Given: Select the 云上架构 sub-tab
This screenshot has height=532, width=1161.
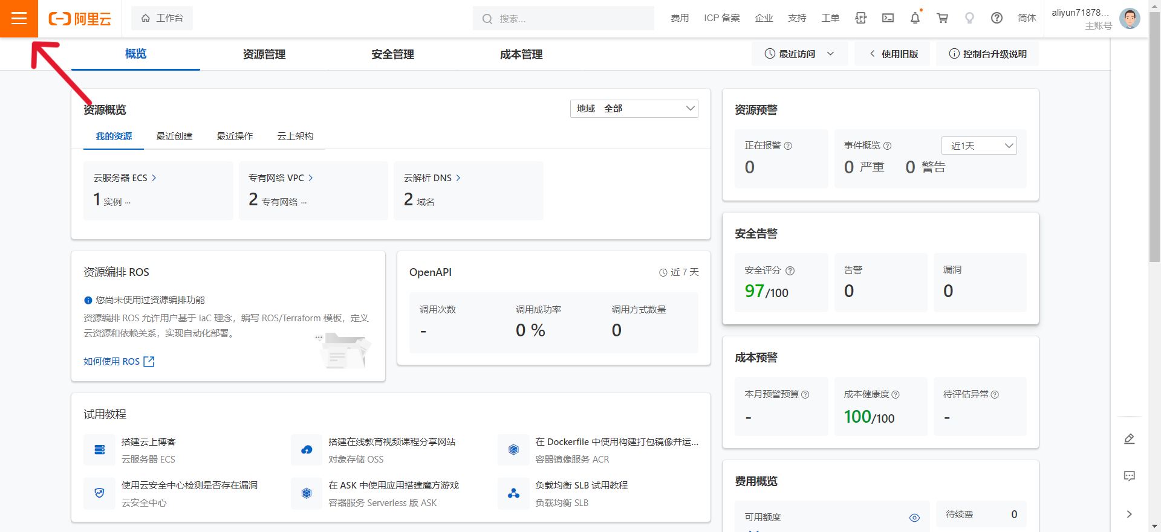Looking at the screenshot, I should click(295, 136).
